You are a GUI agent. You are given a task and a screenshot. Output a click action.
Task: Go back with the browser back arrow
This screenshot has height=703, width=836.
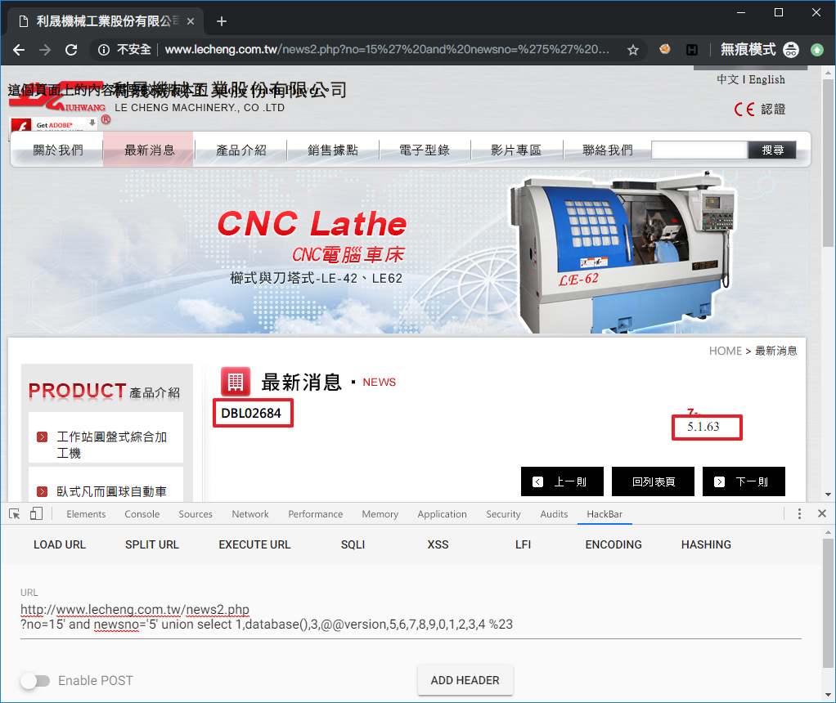[x=19, y=50]
